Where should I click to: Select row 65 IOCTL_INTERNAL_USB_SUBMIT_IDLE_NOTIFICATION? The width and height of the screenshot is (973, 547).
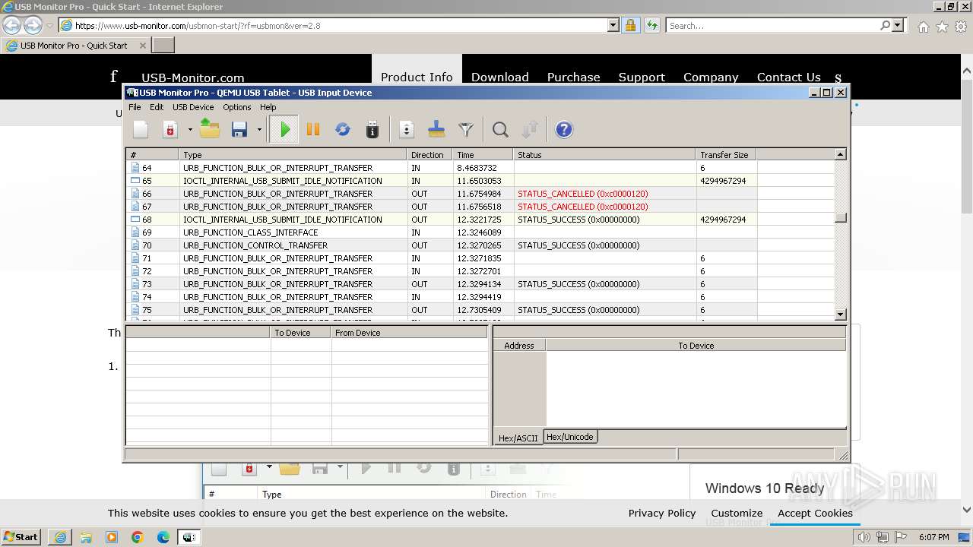[x=480, y=181]
